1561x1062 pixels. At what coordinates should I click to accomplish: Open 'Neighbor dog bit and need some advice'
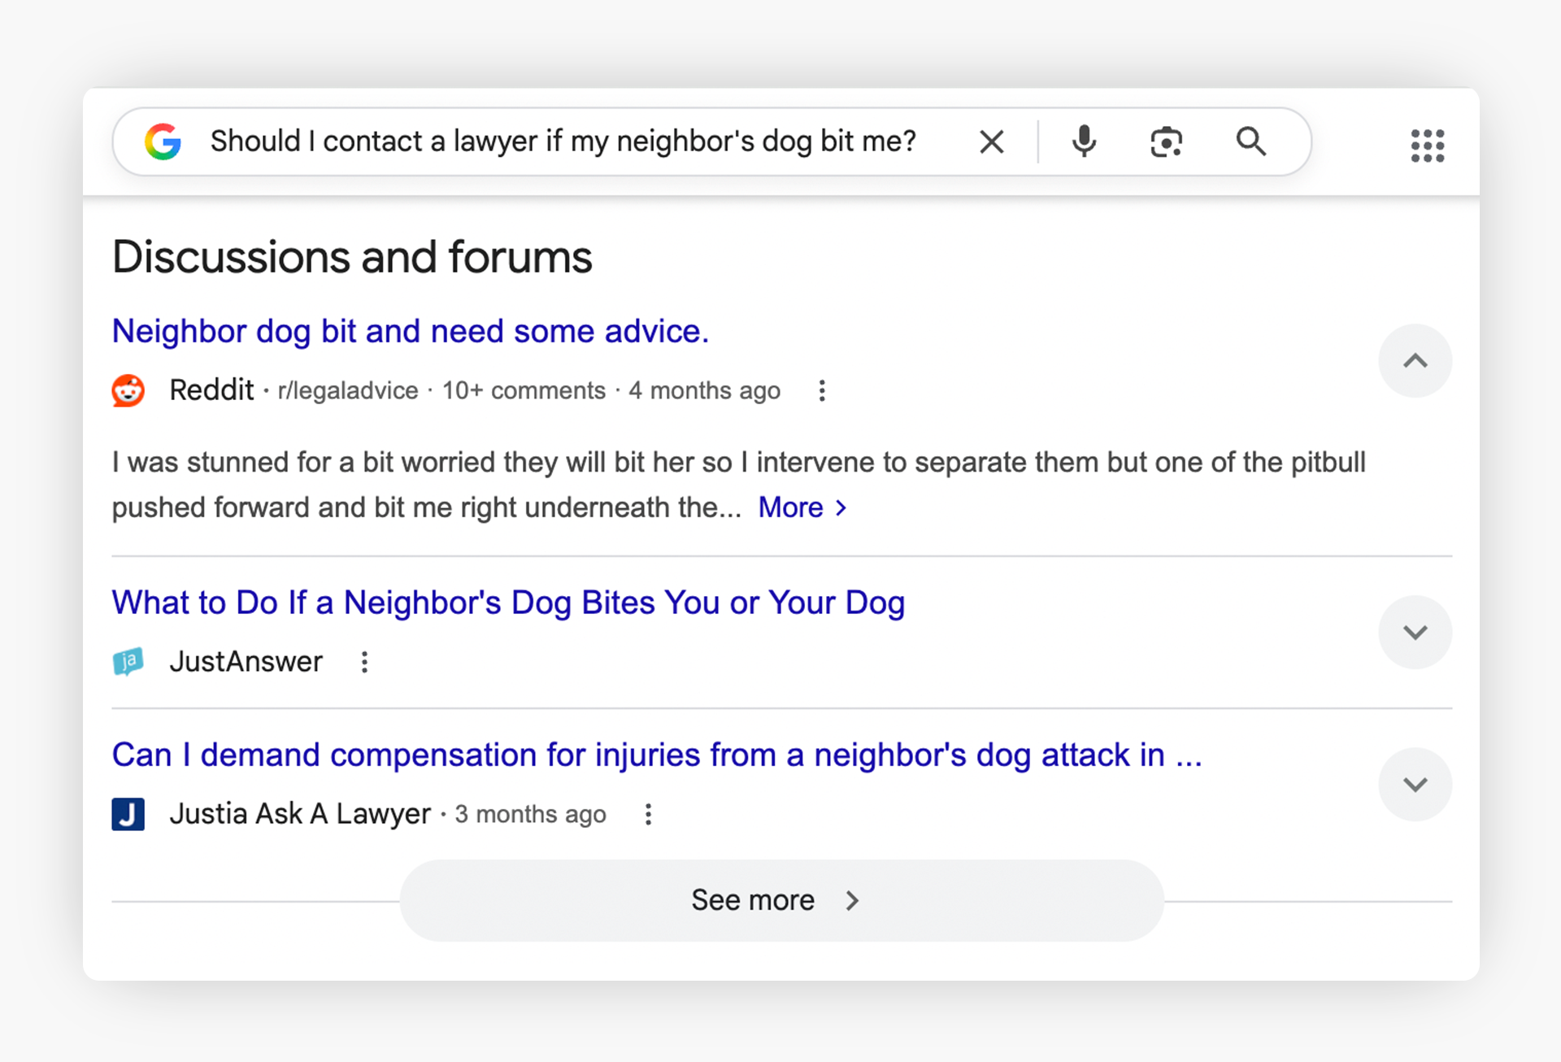pos(410,331)
